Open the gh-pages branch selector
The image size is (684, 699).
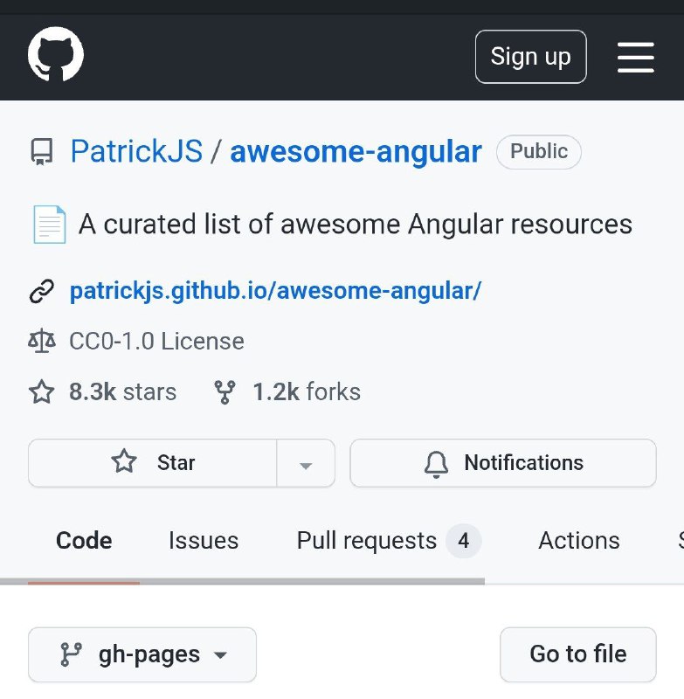tap(142, 654)
